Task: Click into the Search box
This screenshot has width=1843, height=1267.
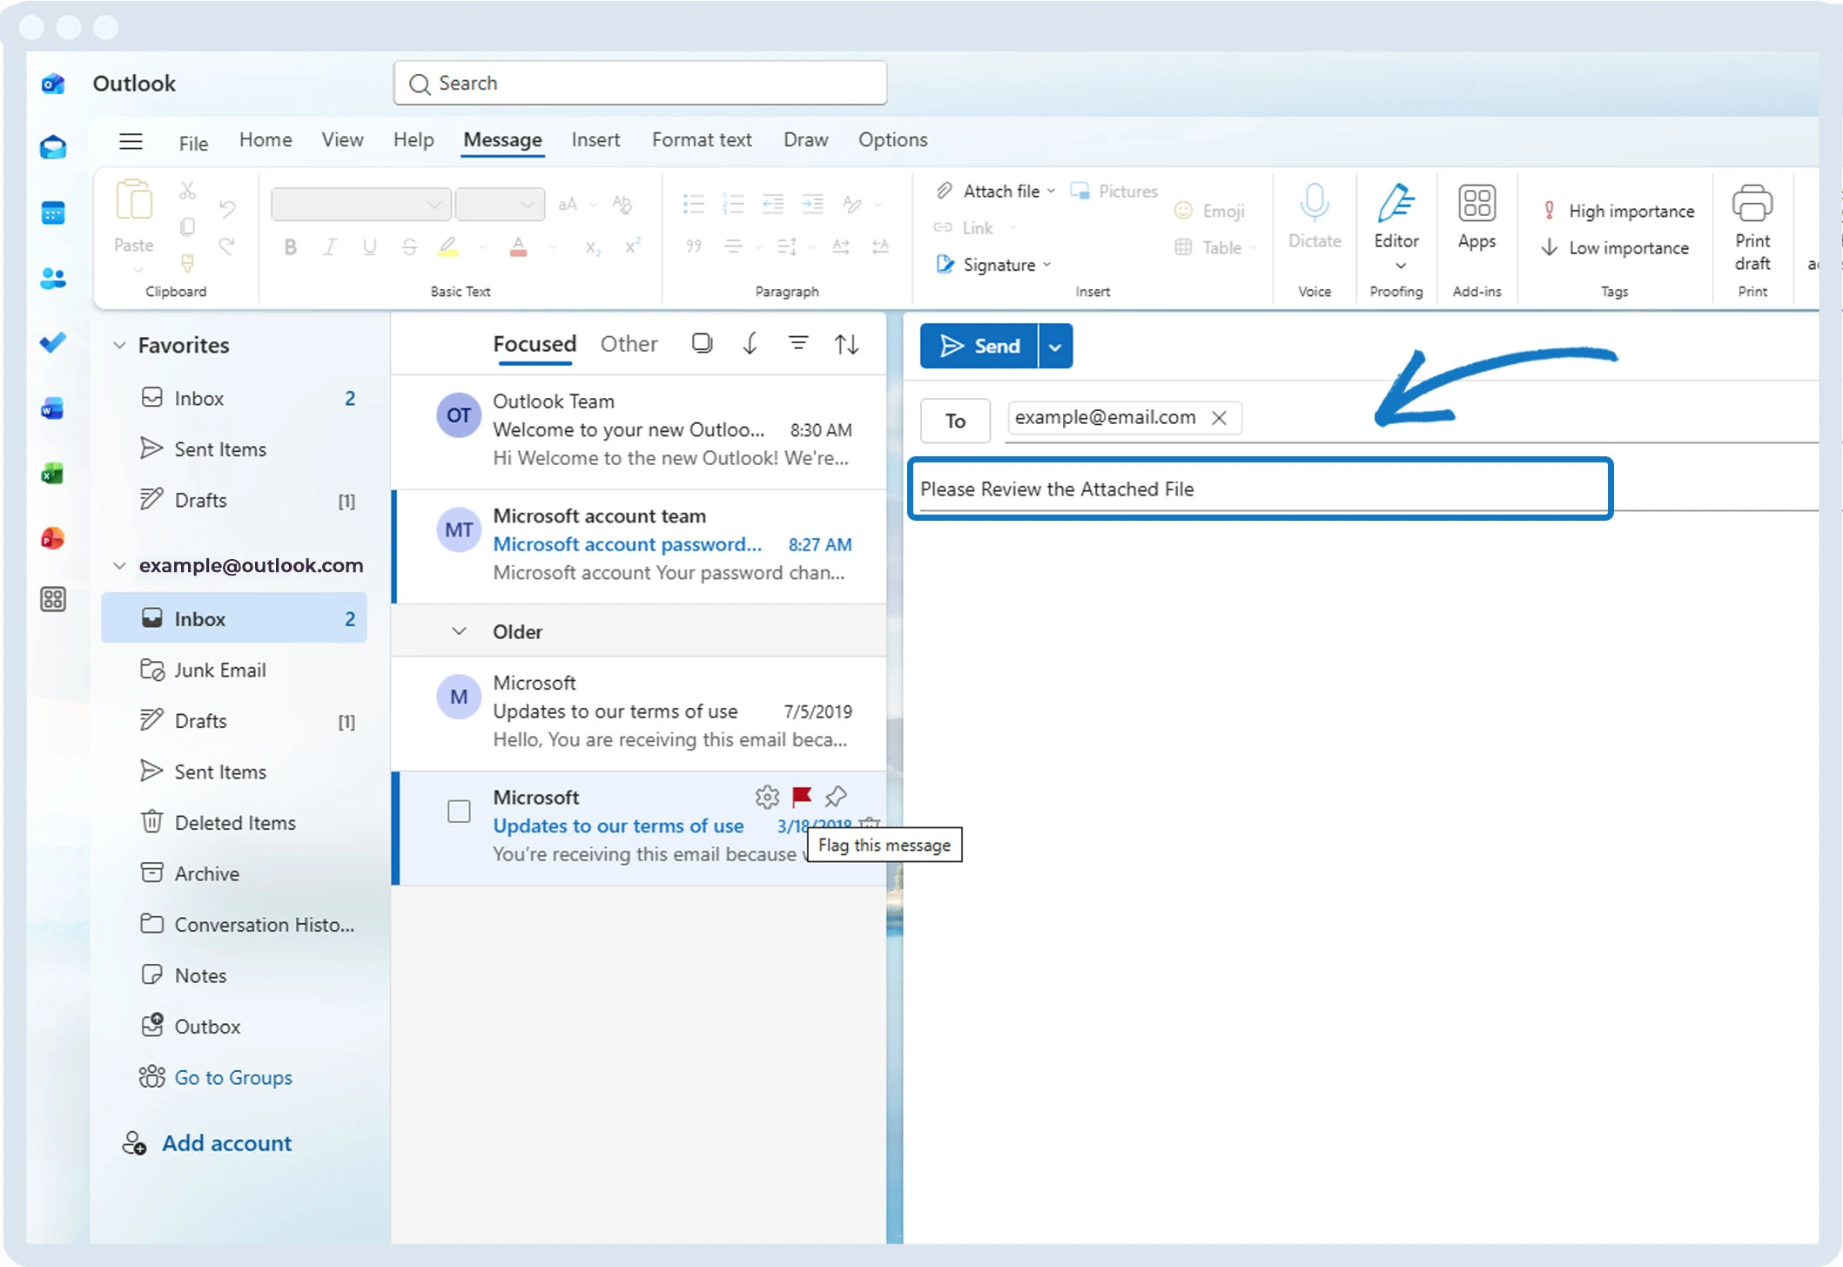Action: (x=640, y=84)
